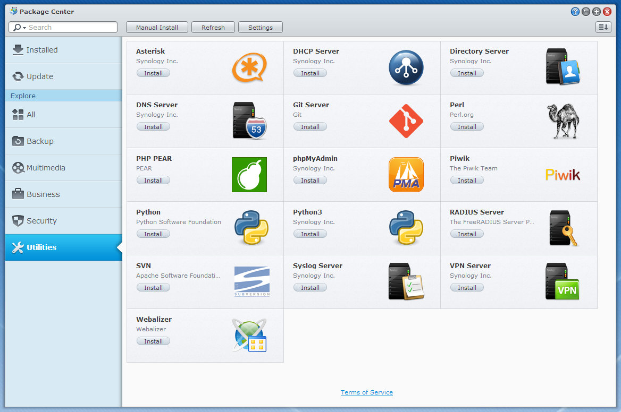Install the Piwik package
The image size is (621, 412).
coord(467,181)
